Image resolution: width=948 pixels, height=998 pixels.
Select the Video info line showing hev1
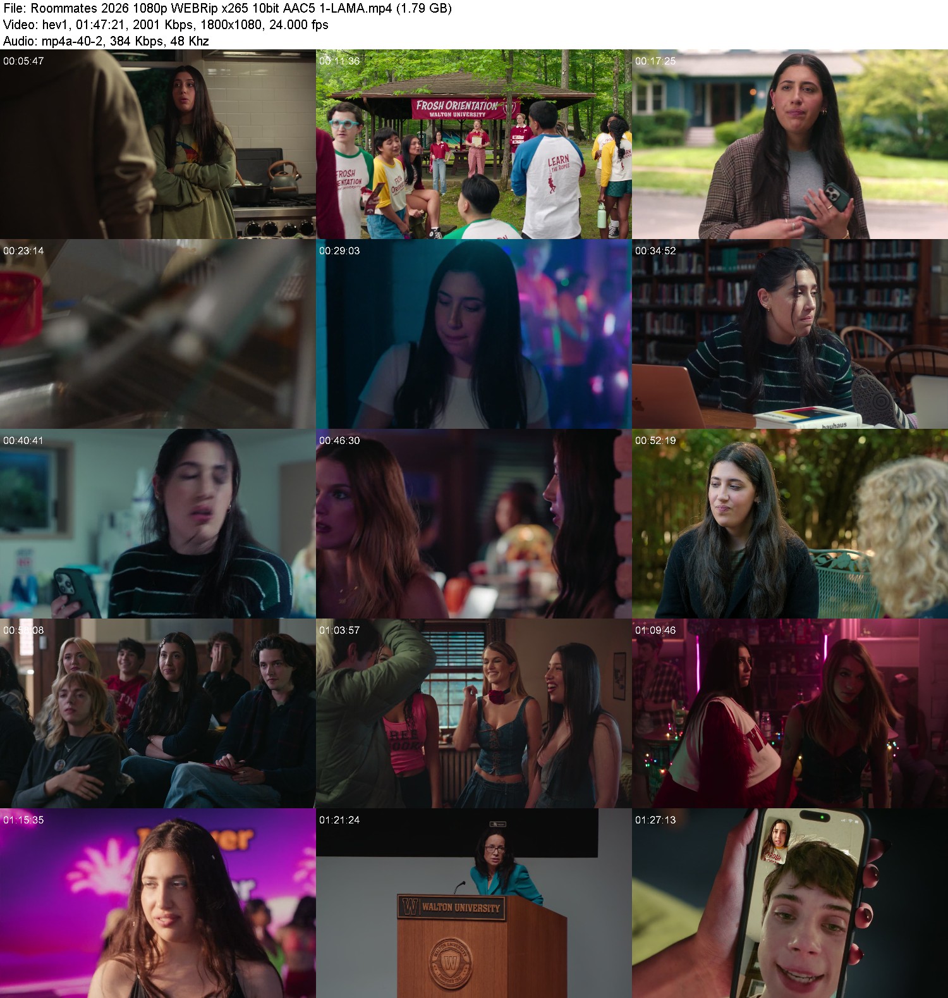pyautogui.click(x=166, y=25)
